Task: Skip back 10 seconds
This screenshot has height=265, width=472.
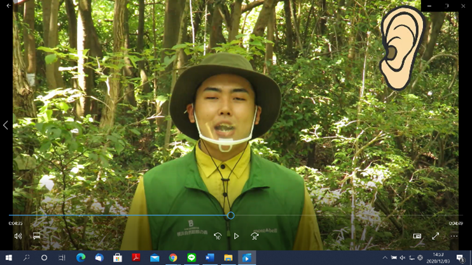Action: coord(218,236)
